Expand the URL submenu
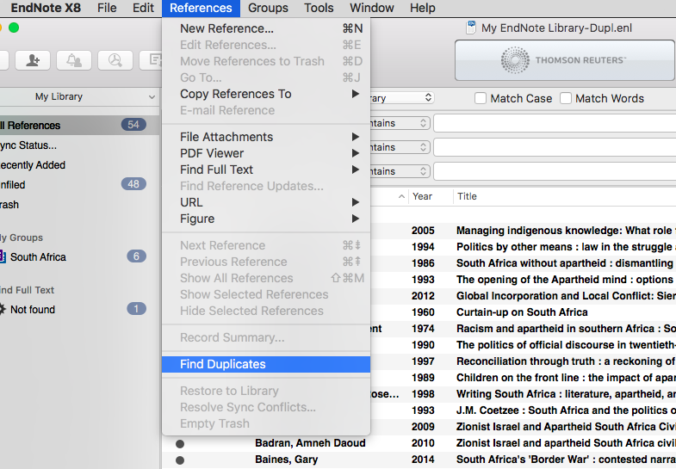 click(x=266, y=202)
